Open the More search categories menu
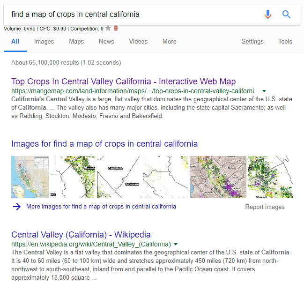 click(x=170, y=41)
